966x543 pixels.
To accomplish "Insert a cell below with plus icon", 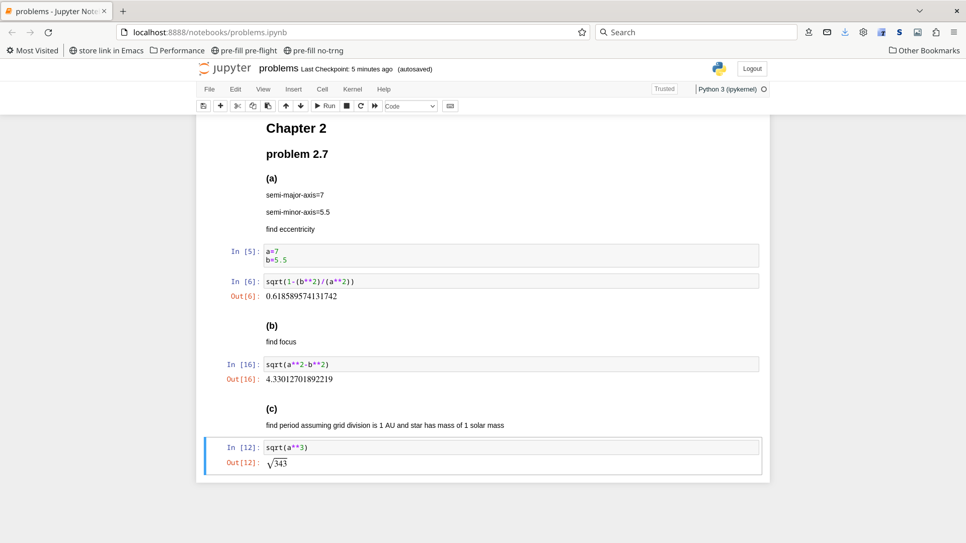I will tap(220, 106).
